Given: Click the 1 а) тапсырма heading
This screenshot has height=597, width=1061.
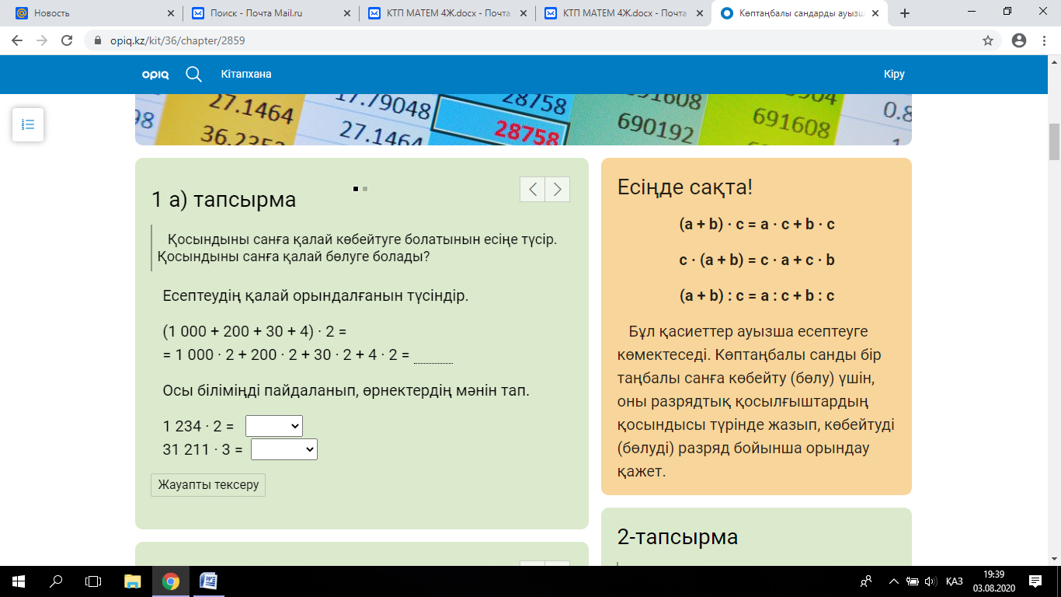Looking at the screenshot, I should (224, 200).
